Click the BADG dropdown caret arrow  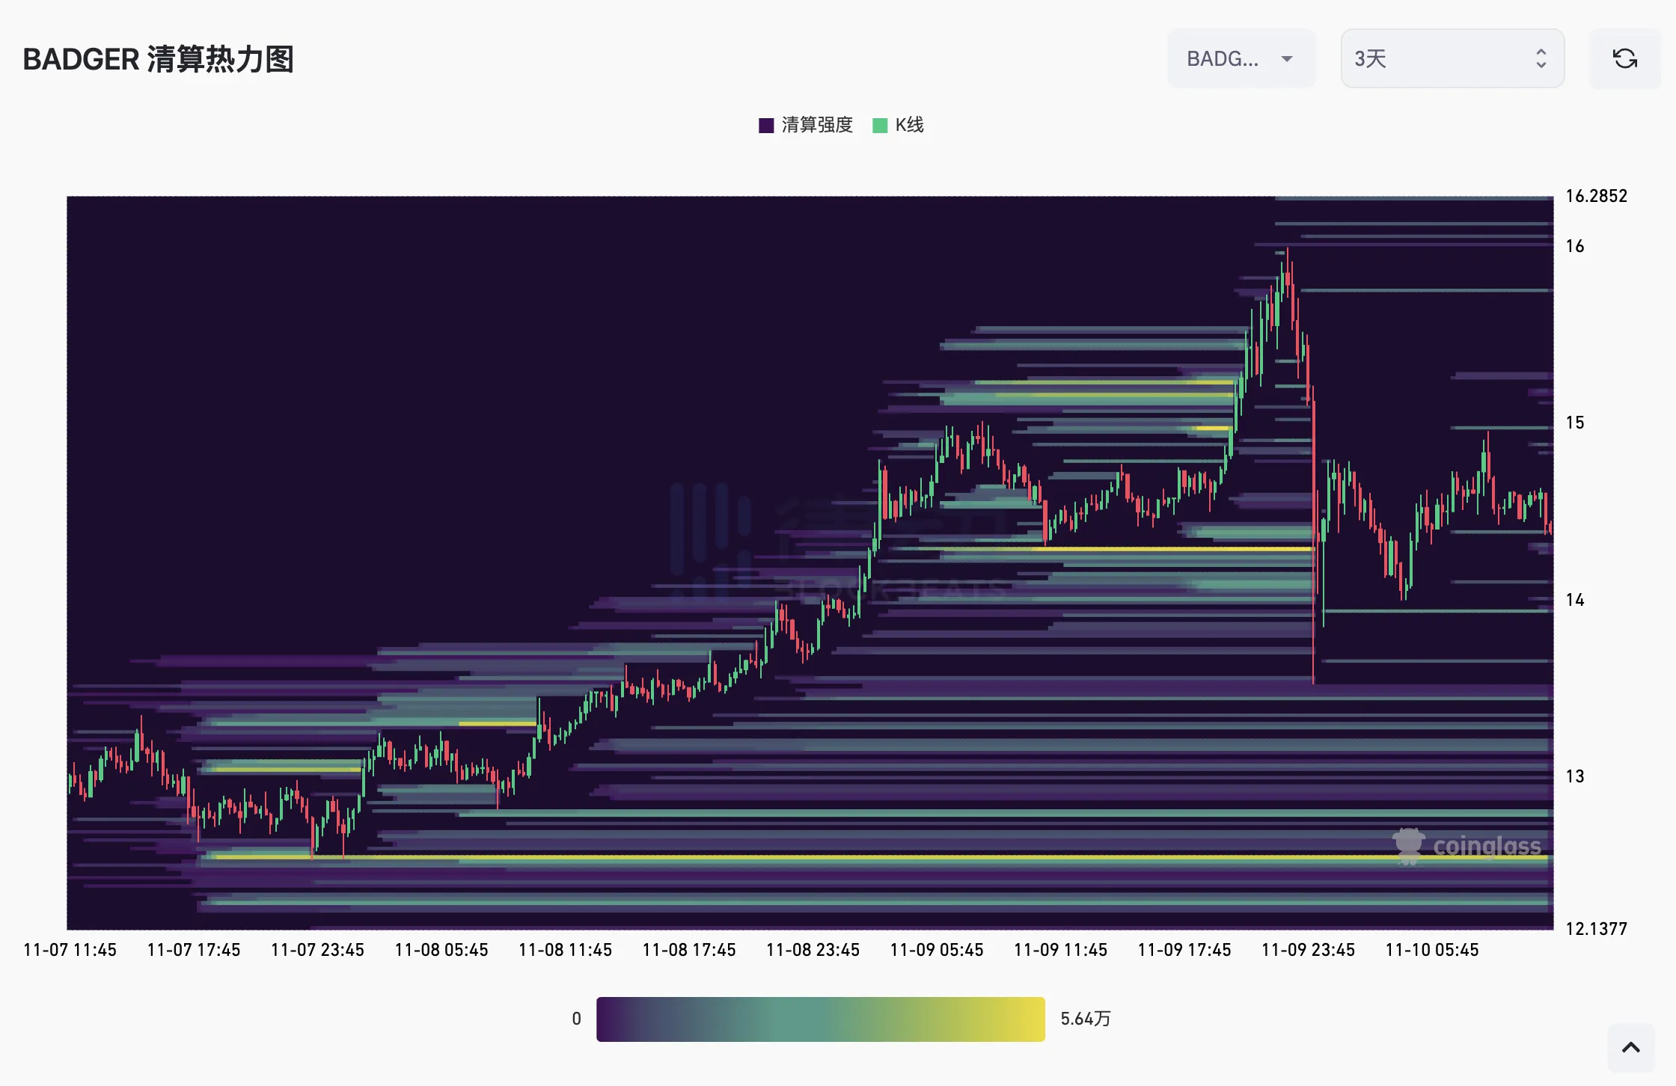click(x=1287, y=58)
